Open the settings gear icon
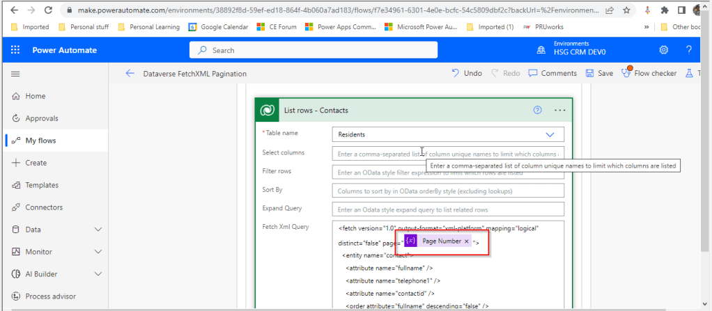 pos(663,50)
